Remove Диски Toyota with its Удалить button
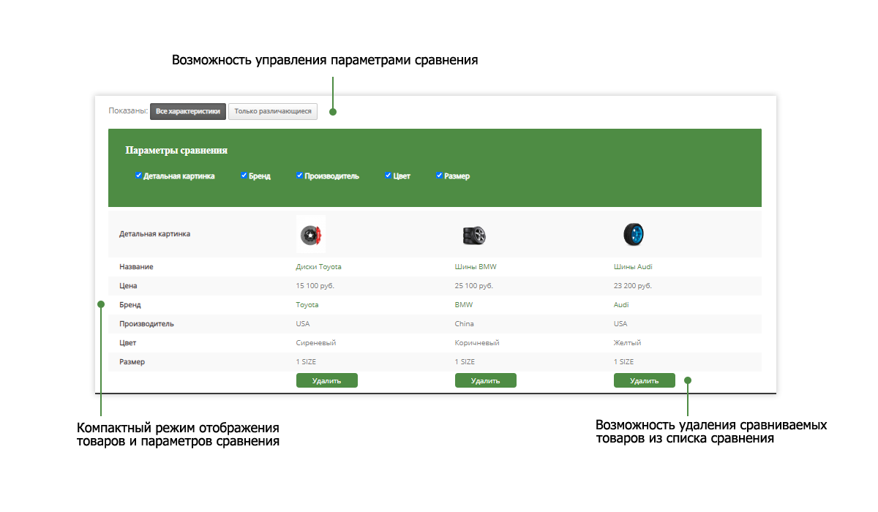This screenshot has height=512, width=878. click(x=327, y=380)
